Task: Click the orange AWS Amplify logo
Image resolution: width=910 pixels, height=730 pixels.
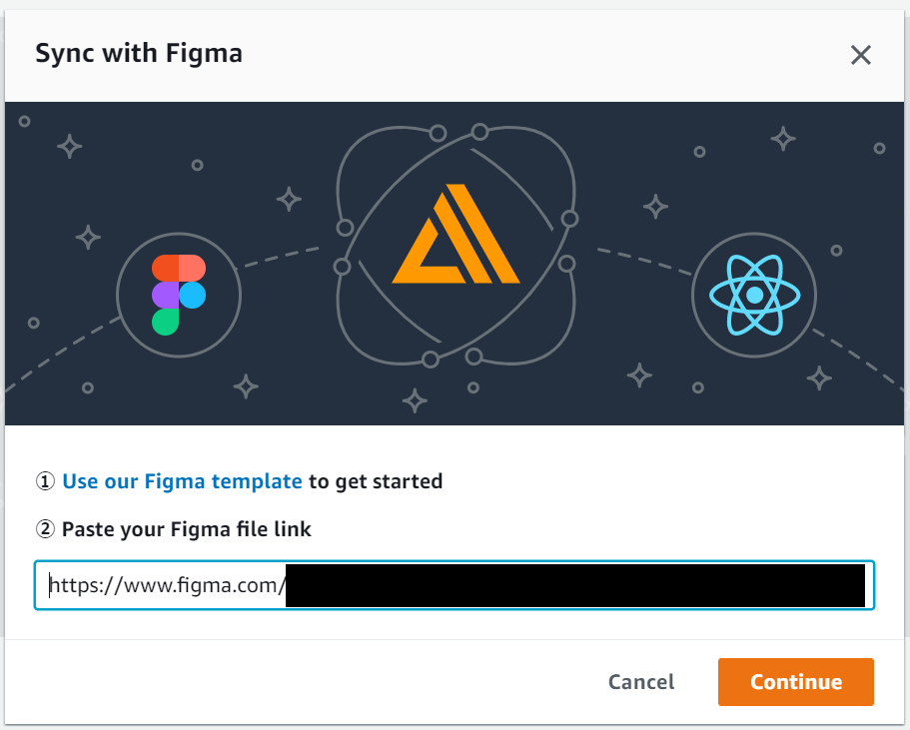Action: 456,234
